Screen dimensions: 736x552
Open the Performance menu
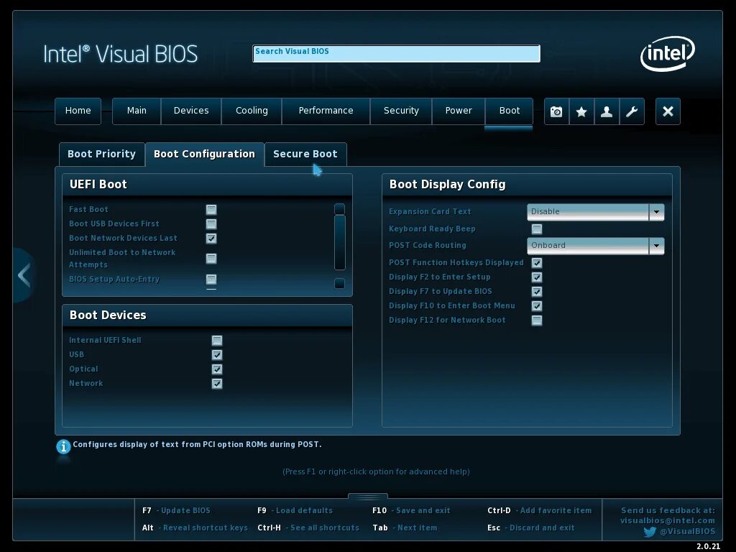(326, 111)
